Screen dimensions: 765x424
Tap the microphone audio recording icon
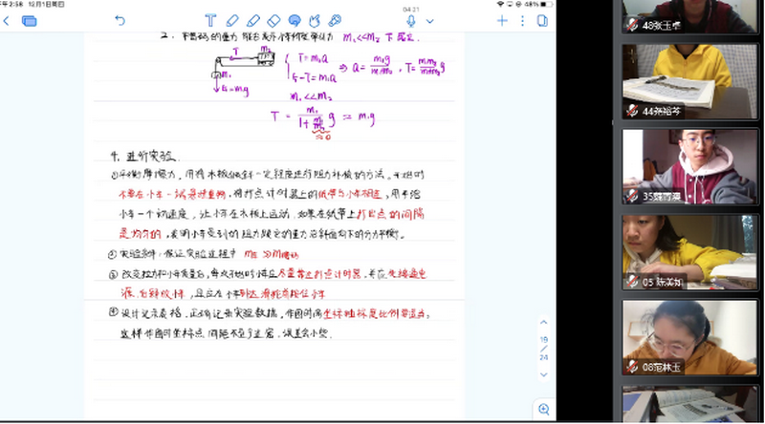[410, 20]
